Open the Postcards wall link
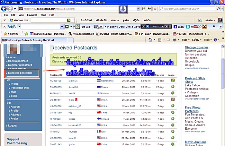Screen dimensions: 225x146 pyautogui.click(x=20, y=88)
